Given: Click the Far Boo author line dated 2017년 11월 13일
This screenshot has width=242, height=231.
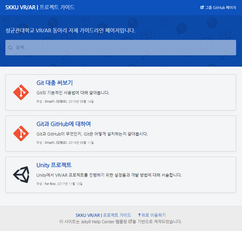Looking at the screenshot, I should click(x=59, y=184).
